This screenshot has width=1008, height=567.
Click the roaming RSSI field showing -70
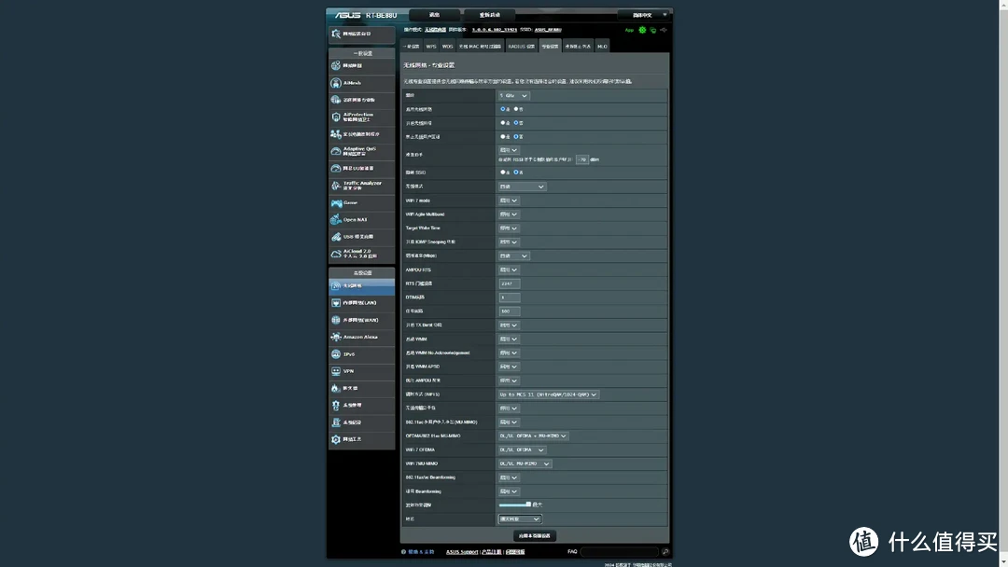(x=582, y=159)
